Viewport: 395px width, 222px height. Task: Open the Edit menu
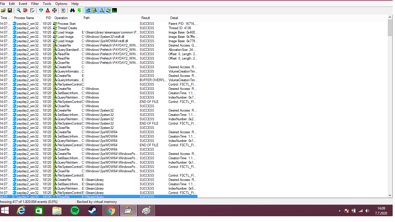click(x=12, y=4)
